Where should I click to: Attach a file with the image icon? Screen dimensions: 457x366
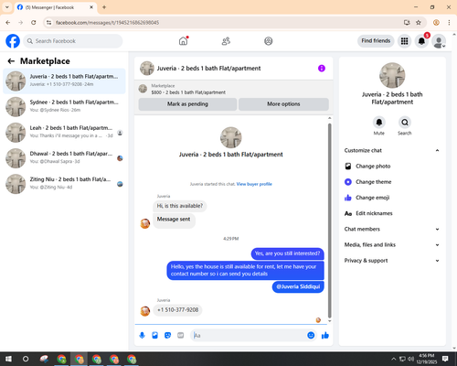pyautogui.click(x=154, y=336)
